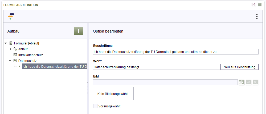Click the Neu aus Beschriftung button
The height and width of the screenshot is (114, 266).
coord(239,67)
